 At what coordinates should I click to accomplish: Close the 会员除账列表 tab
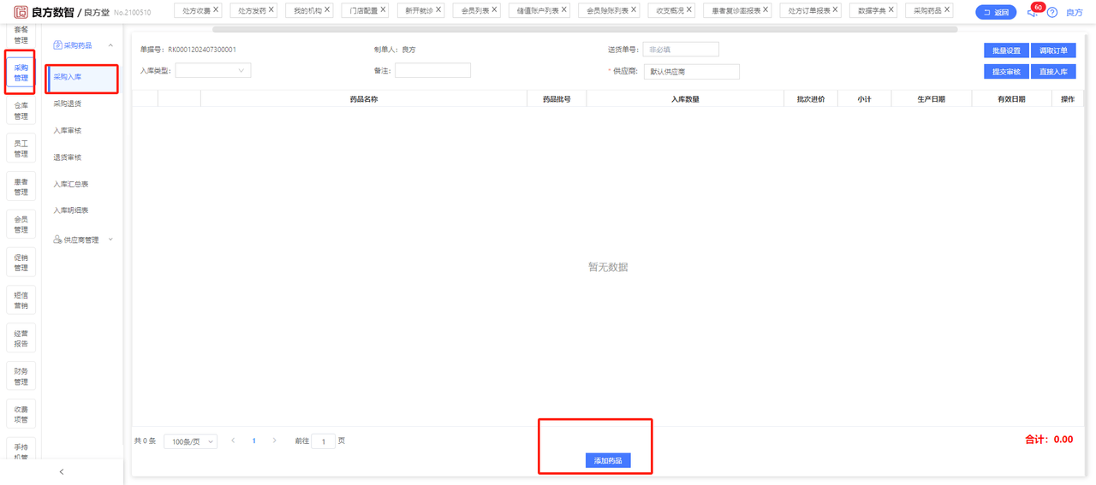point(633,10)
